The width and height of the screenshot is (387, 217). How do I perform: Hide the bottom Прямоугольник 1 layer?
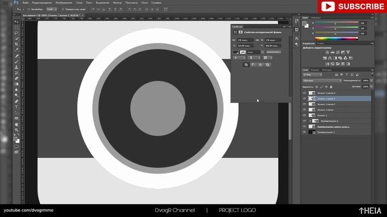tap(304, 132)
